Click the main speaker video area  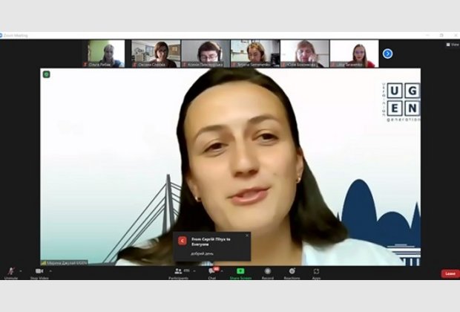click(x=230, y=167)
